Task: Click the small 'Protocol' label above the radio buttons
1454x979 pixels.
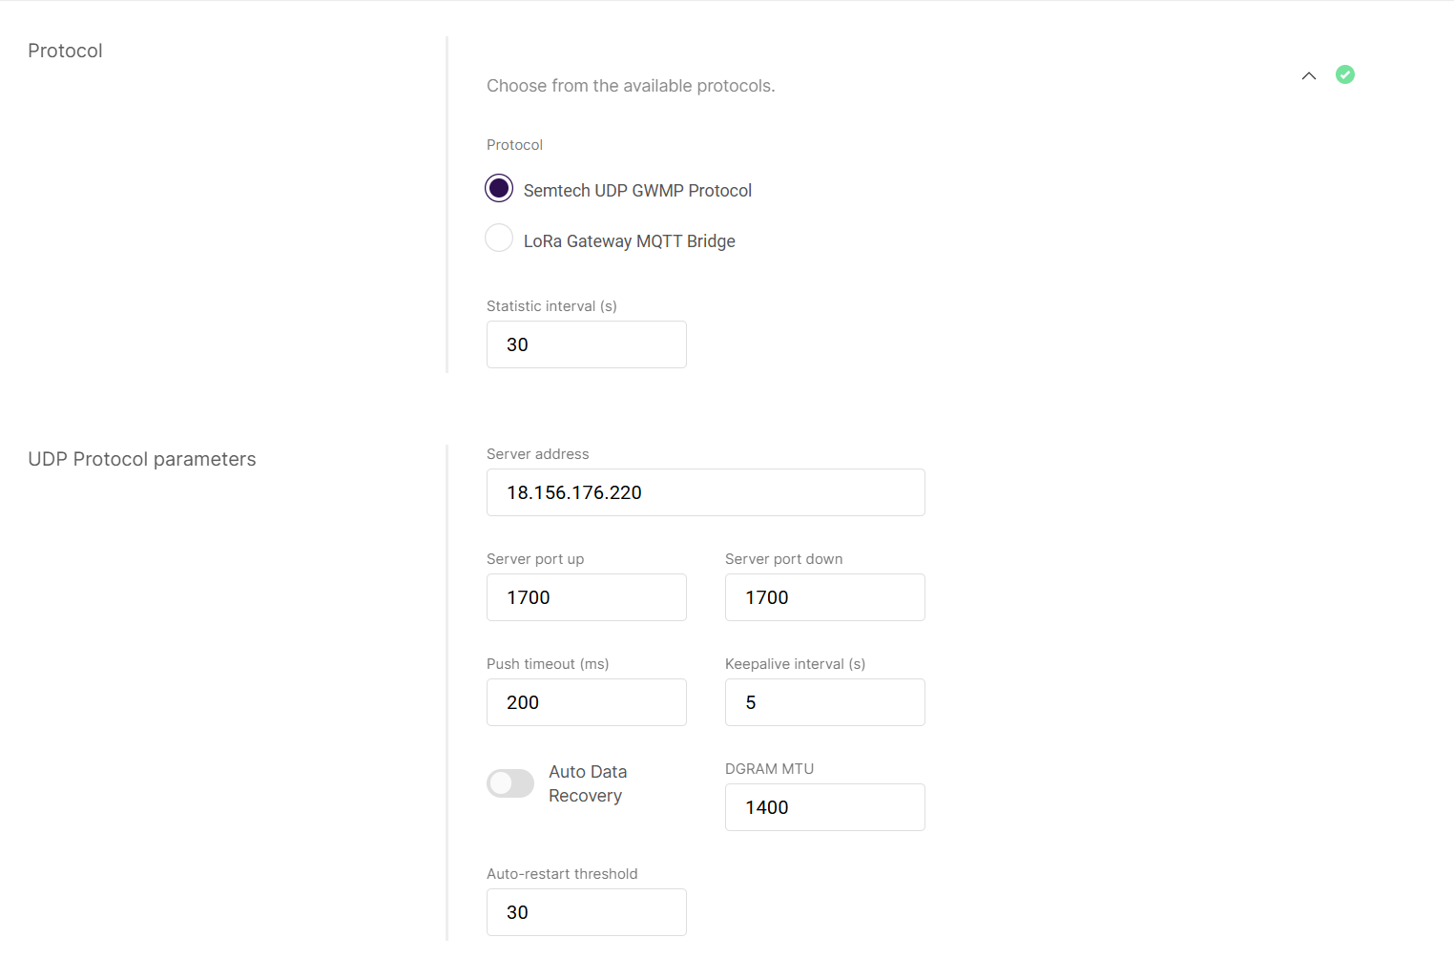Action: (x=514, y=145)
